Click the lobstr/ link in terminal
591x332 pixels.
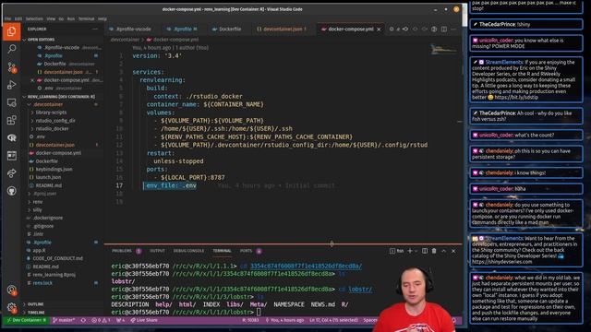(360, 289)
